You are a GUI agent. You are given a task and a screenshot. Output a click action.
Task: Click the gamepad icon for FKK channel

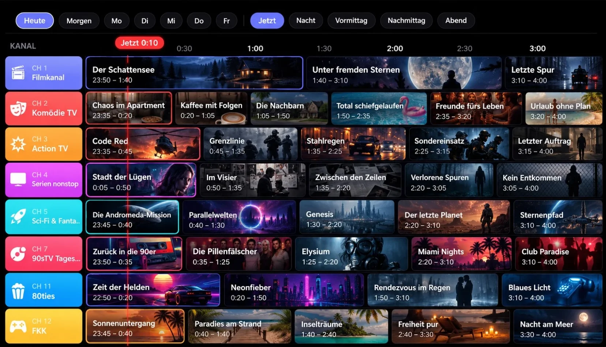tap(18, 326)
